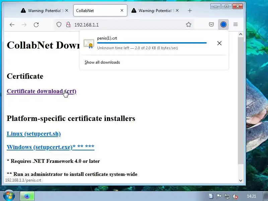Click the forward navigation arrow
268x201 pixels.
pyautogui.click(x=24, y=25)
